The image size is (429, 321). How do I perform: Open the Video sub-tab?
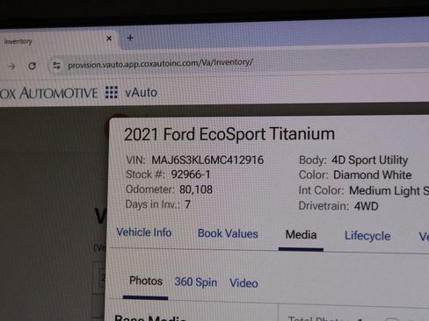tap(244, 283)
